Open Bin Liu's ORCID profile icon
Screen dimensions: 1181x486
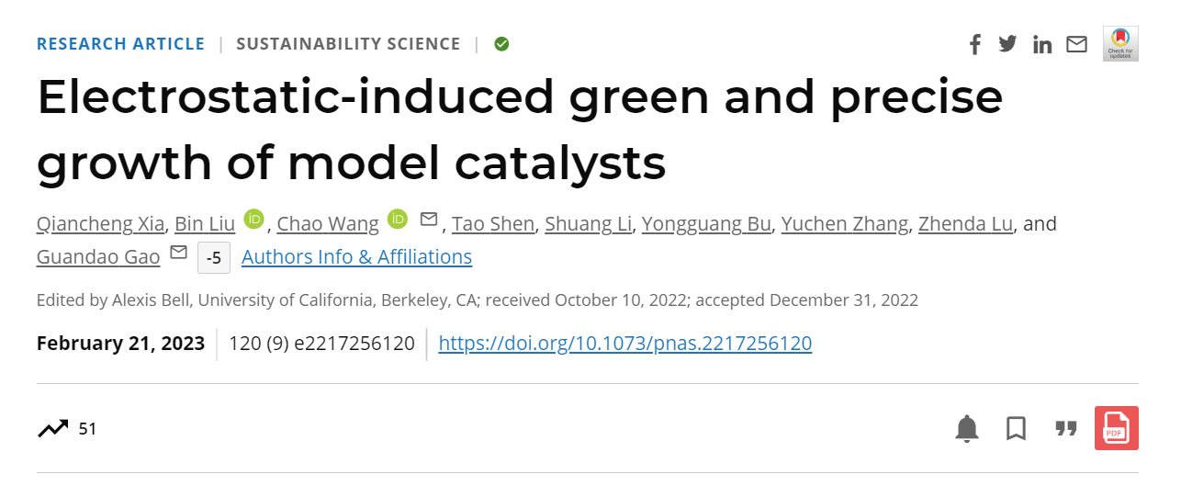tap(254, 219)
